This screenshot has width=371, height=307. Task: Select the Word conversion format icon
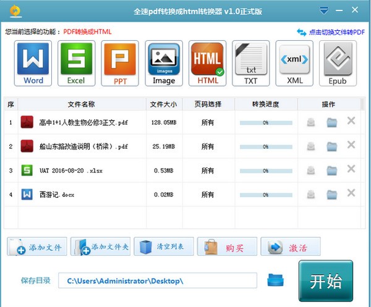pos(33,63)
